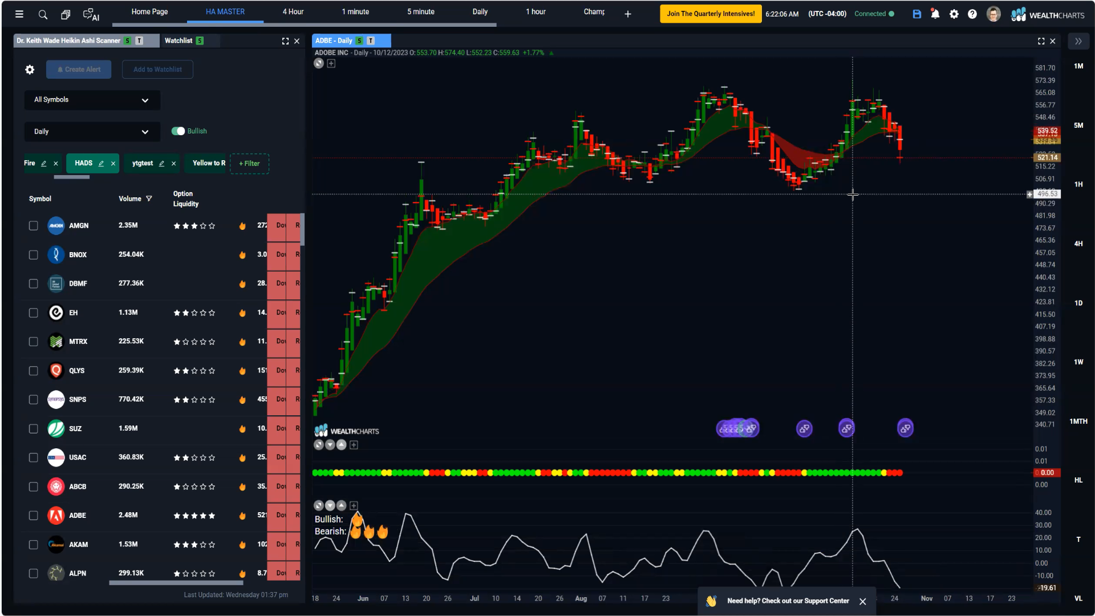Click the Option Liquidity column header
Screen dimensions: 1095x616
(x=186, y=199)
